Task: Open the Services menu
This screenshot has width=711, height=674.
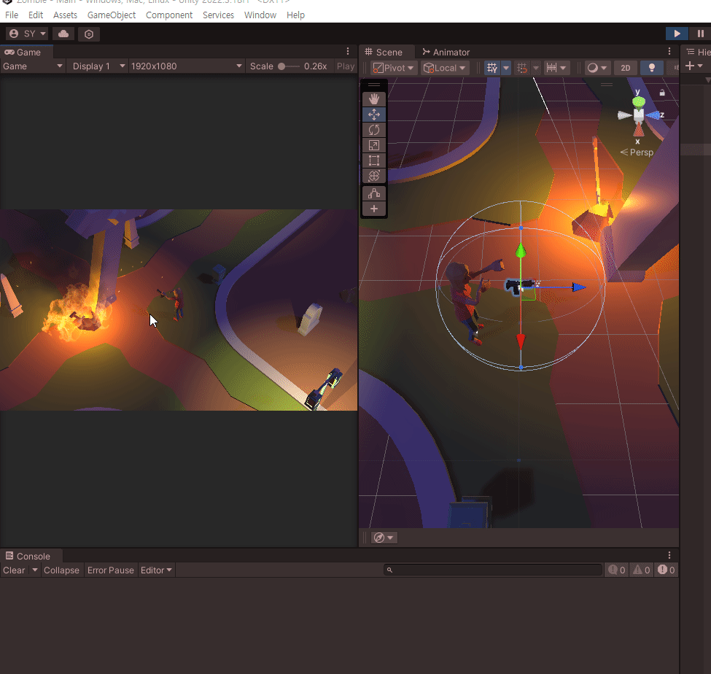Action: (218, 15)
